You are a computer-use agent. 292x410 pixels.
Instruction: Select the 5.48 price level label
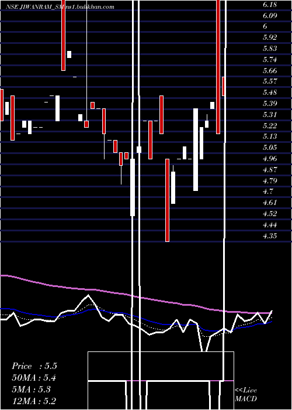pyautogui.click(x=270, y=93)
